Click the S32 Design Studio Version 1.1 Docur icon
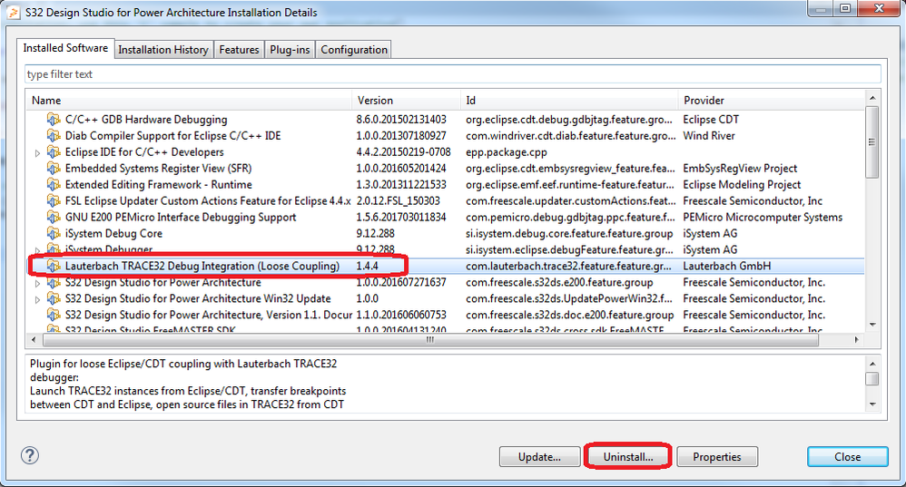The height and width of the screenshot is (487, 906). point(54,315)
